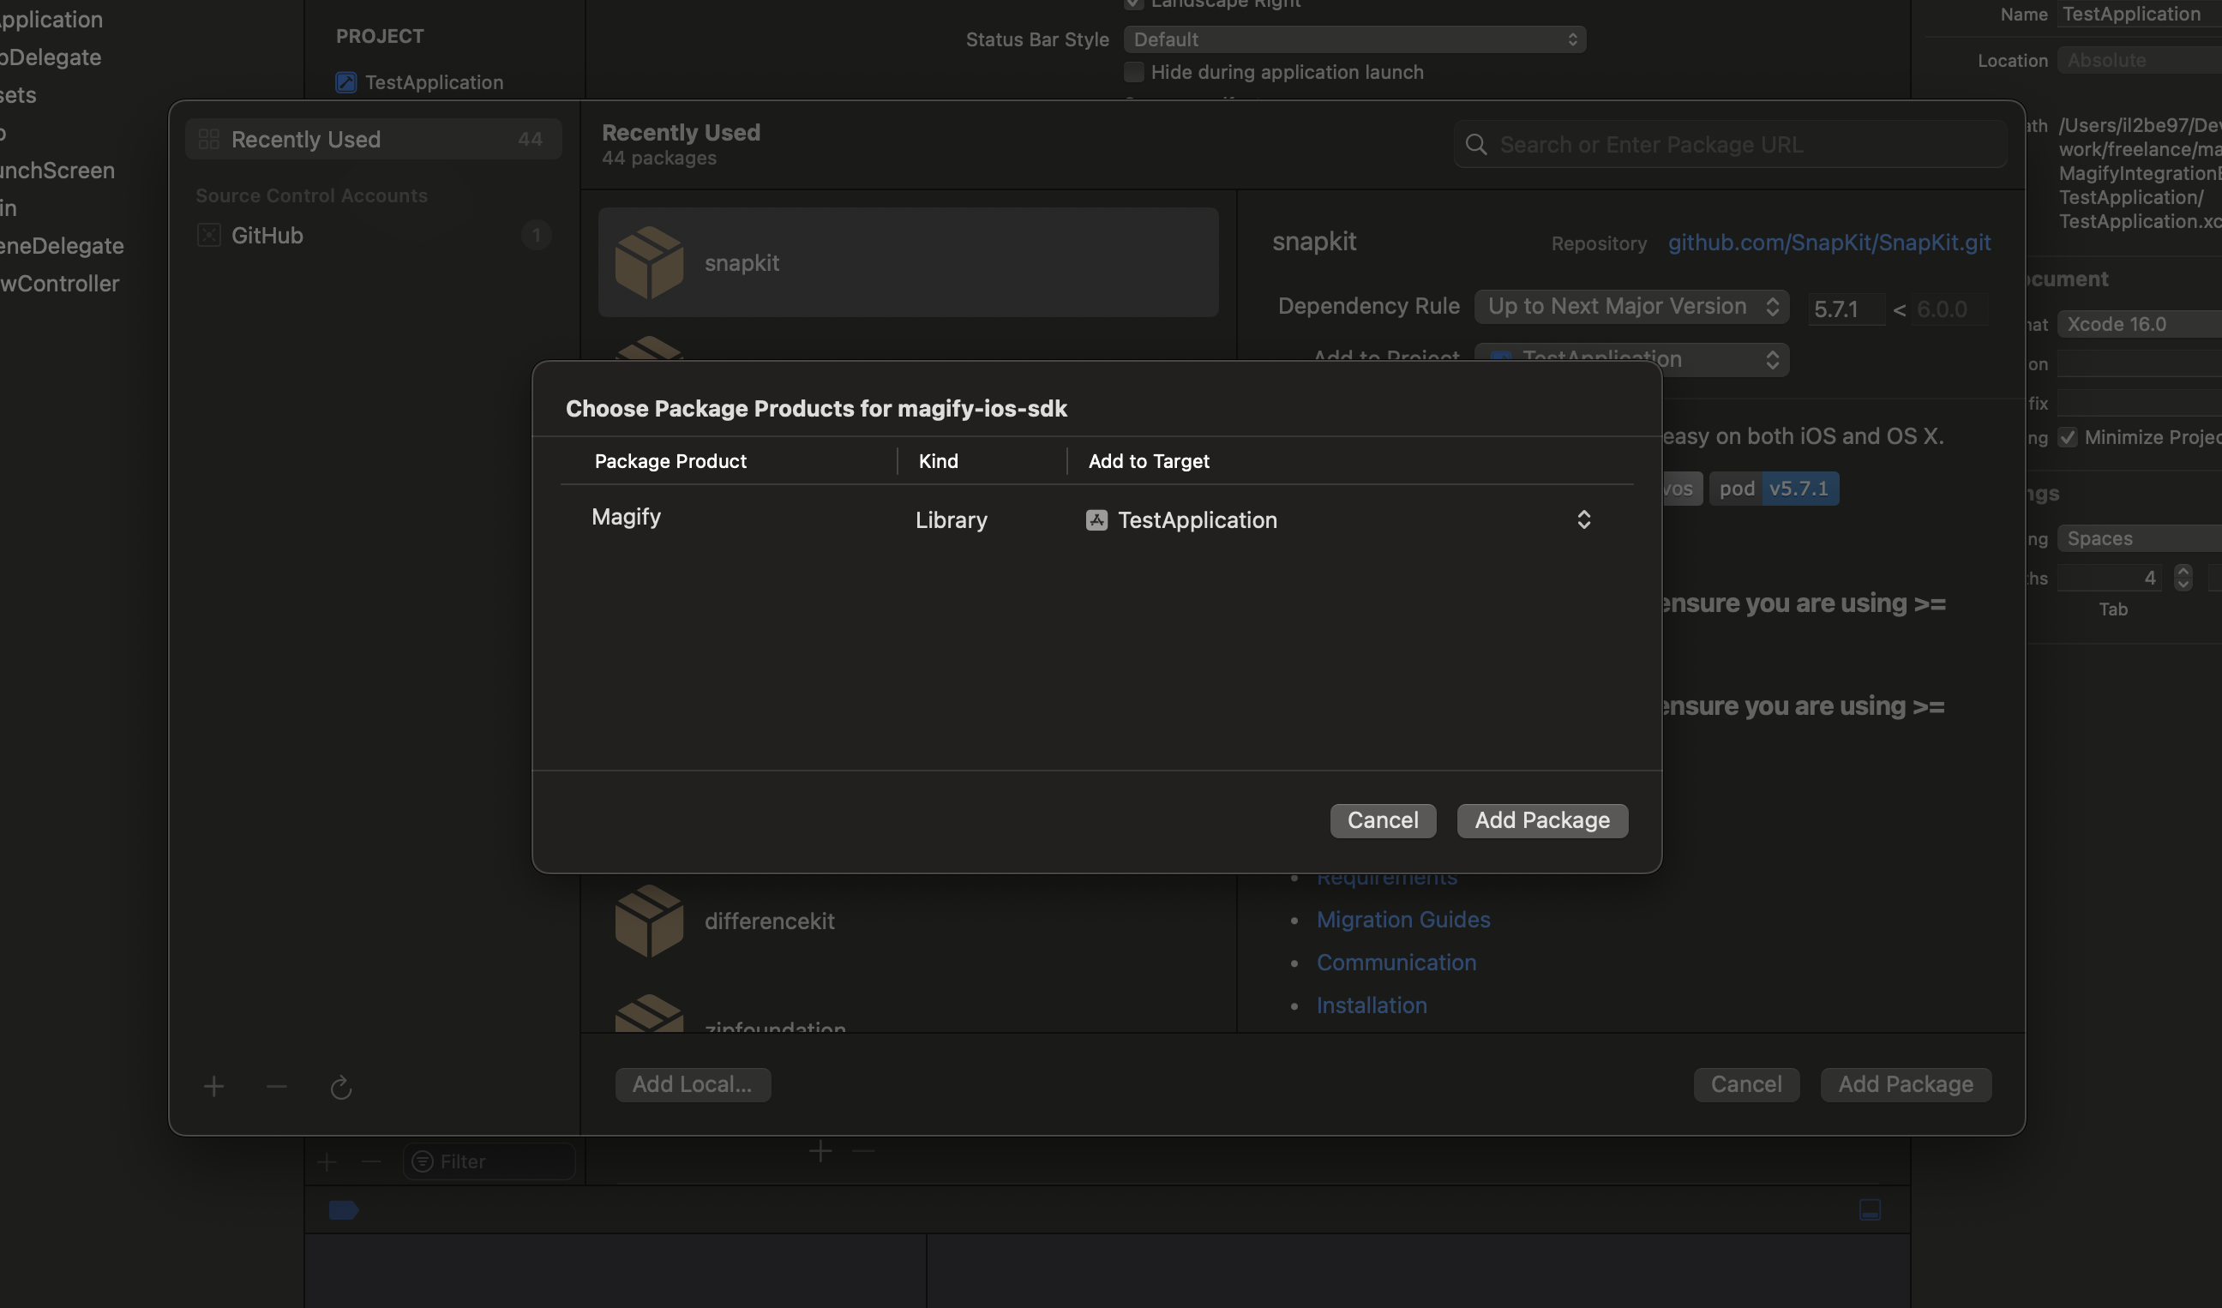Viewport: 2222px width, 1308px height.
Task: Click the plus icon to add account
Action: point(213,1087)
